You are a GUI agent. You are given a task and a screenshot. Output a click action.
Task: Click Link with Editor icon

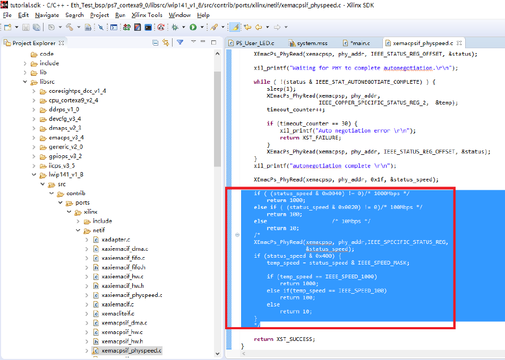(x=166, y=43)
